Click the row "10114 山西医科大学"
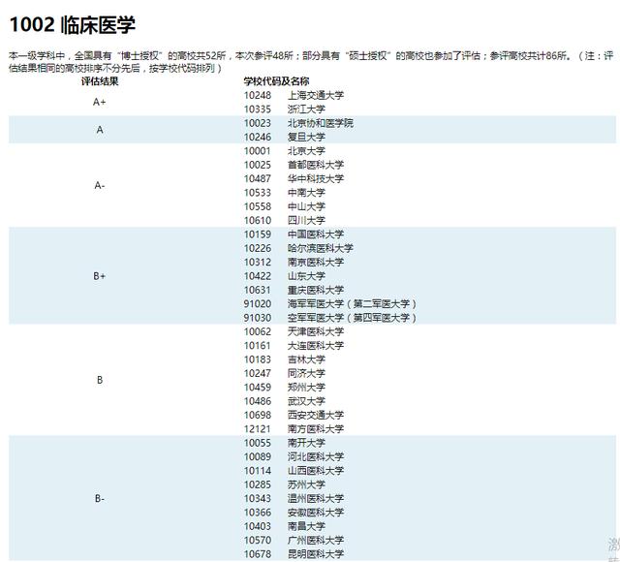 [294, 471]
